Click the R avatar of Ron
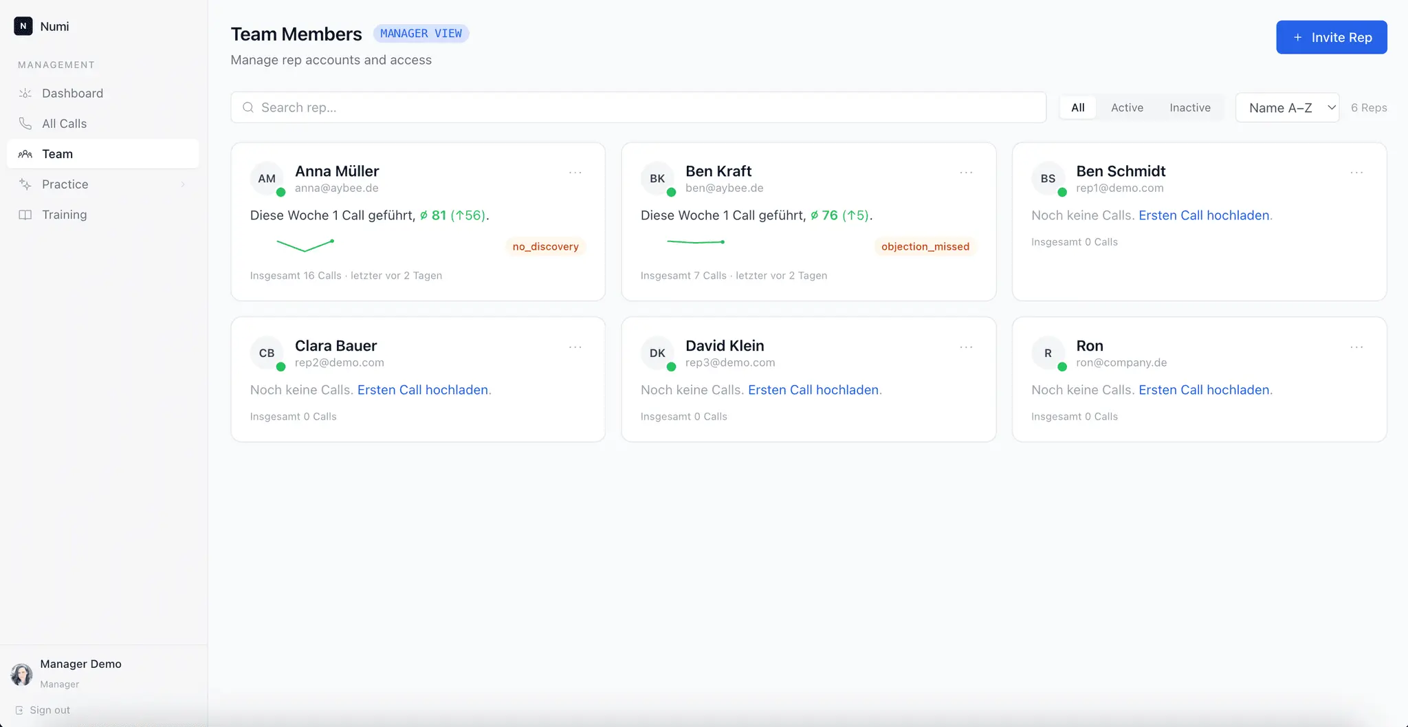 click(x=1048, y=354)
